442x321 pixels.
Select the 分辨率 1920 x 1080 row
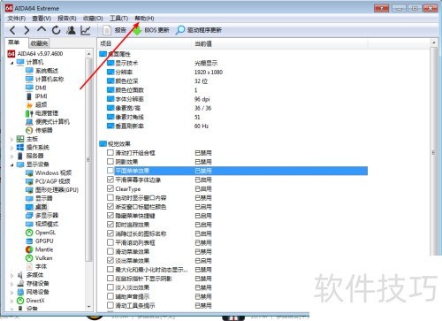pos(237,72)
